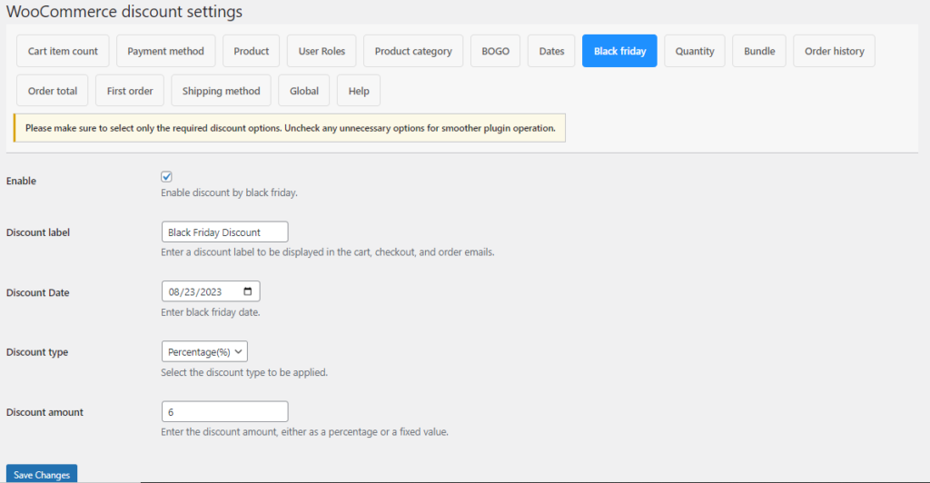930x483 pixels.
Task: Save the discount settings with Save Changes
Action: coord(42,474)
